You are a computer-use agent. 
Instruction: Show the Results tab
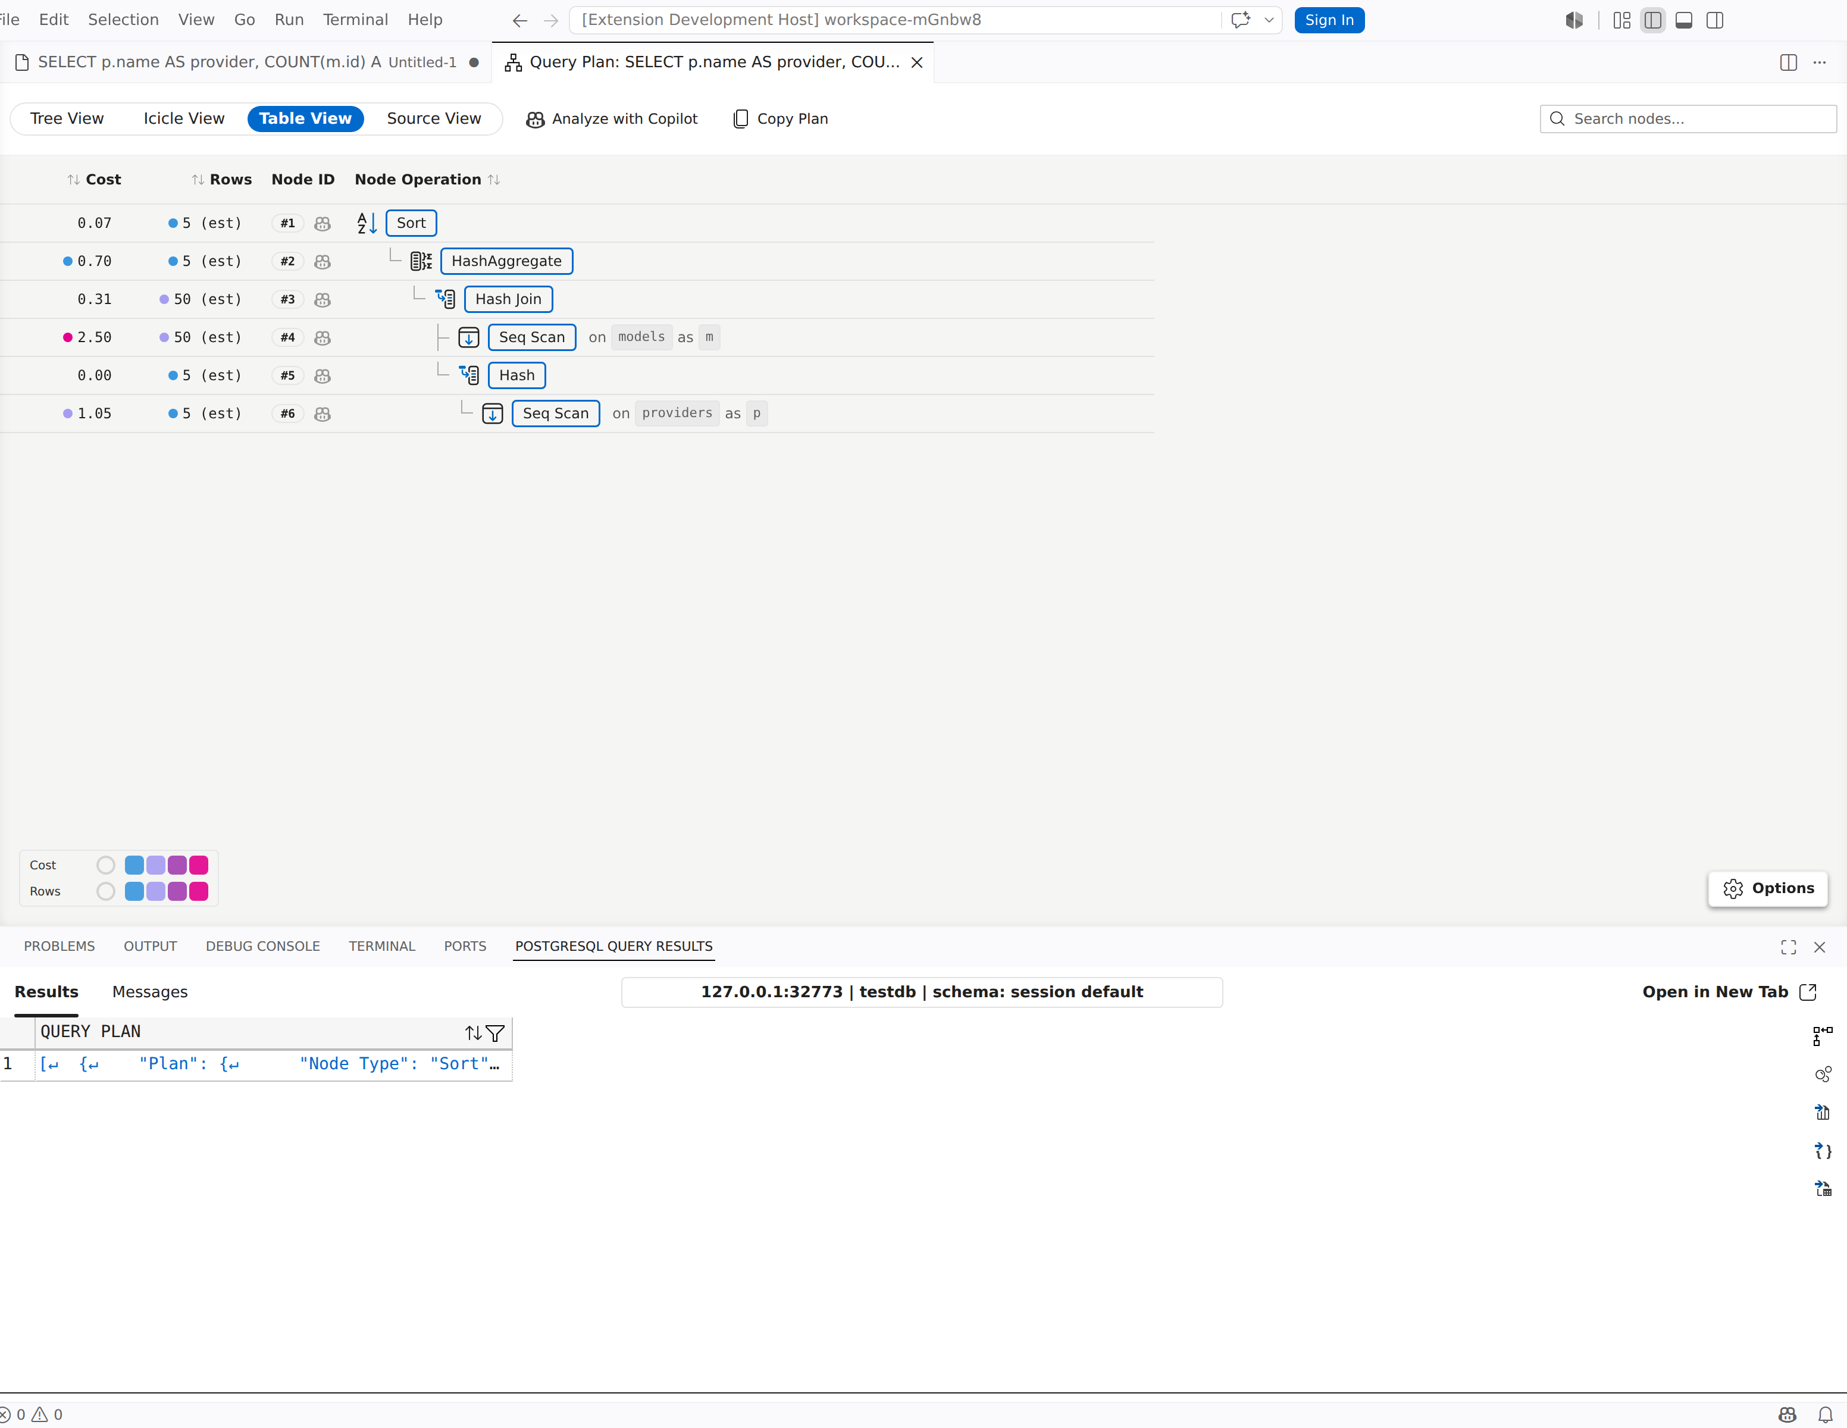click(x=46, y=992)
